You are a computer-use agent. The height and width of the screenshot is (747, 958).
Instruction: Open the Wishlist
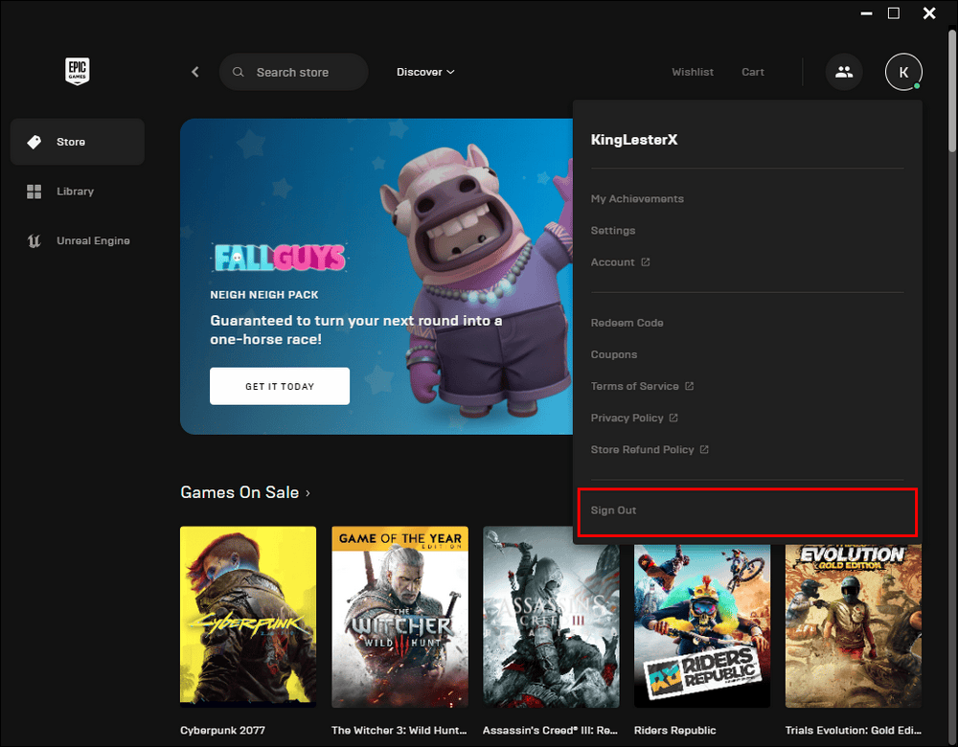click(692, 72)
